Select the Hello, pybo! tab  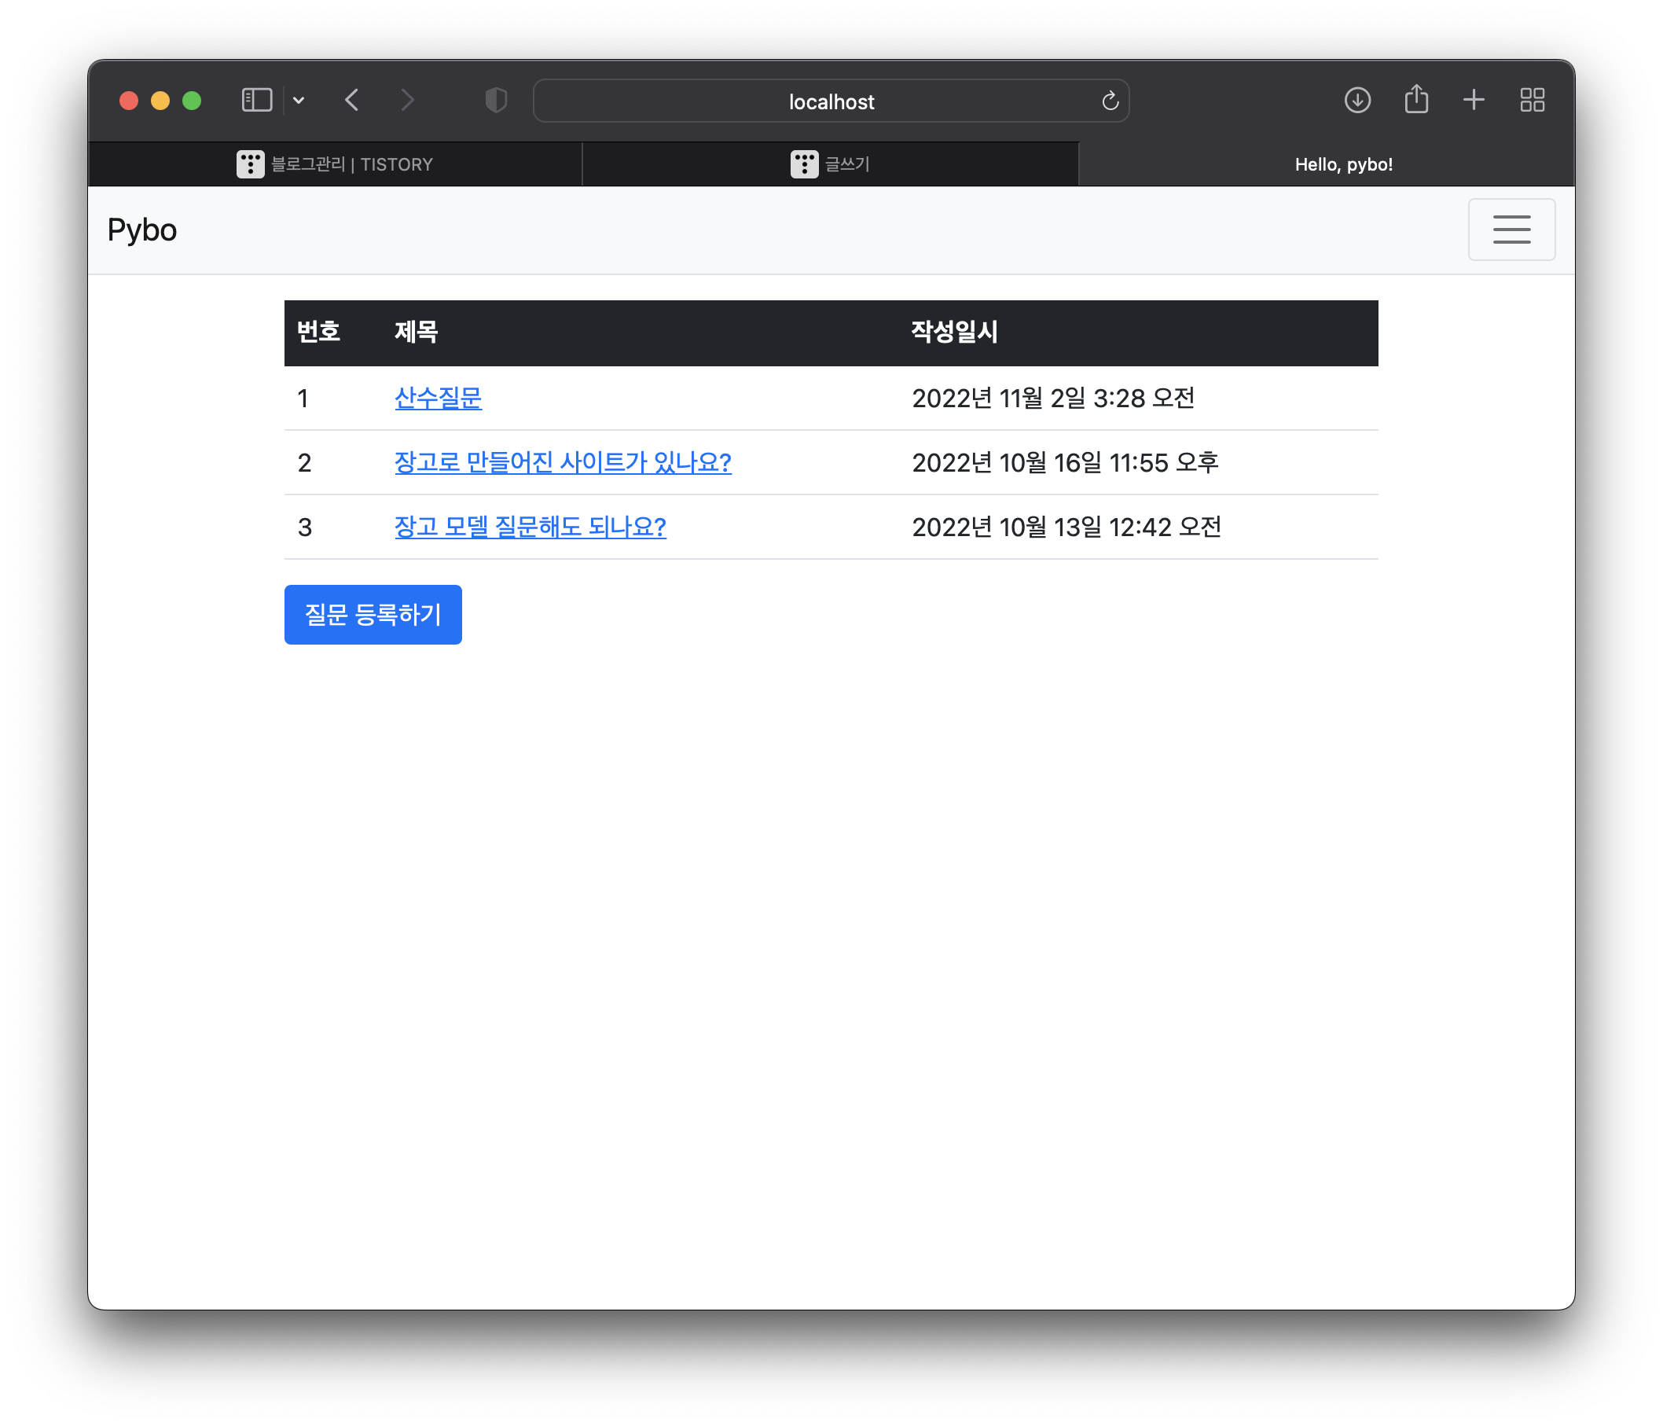(1343, 164)
